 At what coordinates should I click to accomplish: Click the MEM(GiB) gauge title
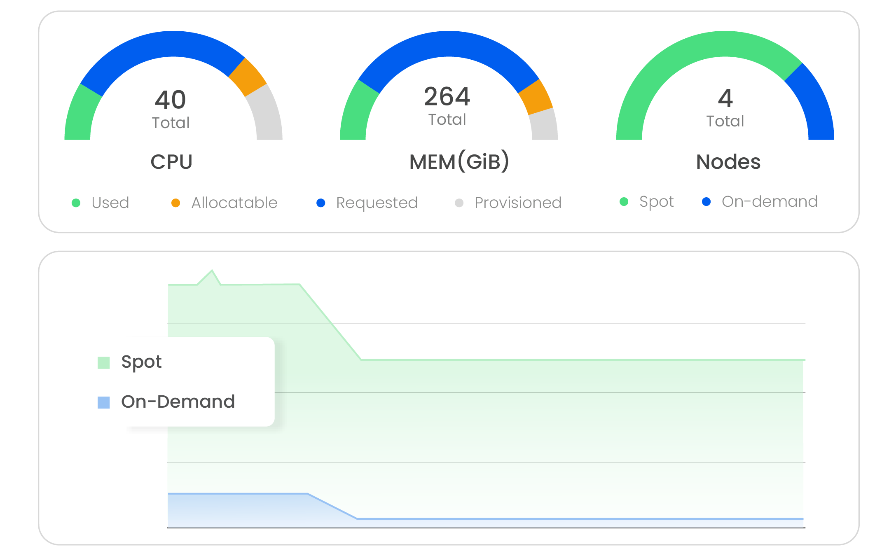click(x=459, y=161)
